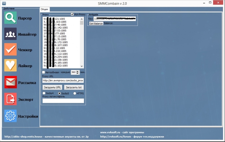Click the Proxy логин:пароль input field
Screen dimensions: 225x142
(63, 101)
